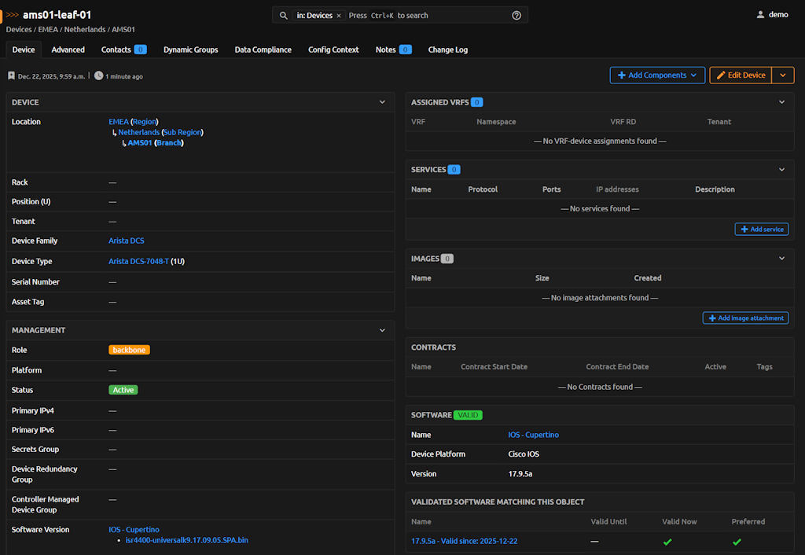The width and height of the screenshot is (805, 555).
Task: Click the orange backbone role badge
Action: pyautogui.click(x=129, y=350)
